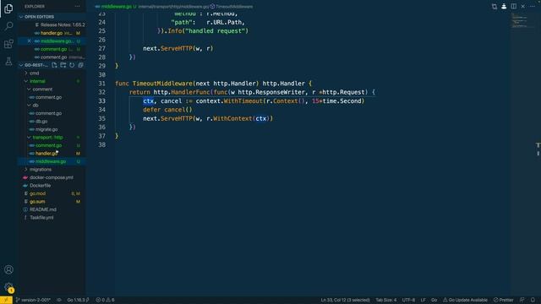
Task: Close middleware.go in Open Editors
Action: tap(29, 41)
